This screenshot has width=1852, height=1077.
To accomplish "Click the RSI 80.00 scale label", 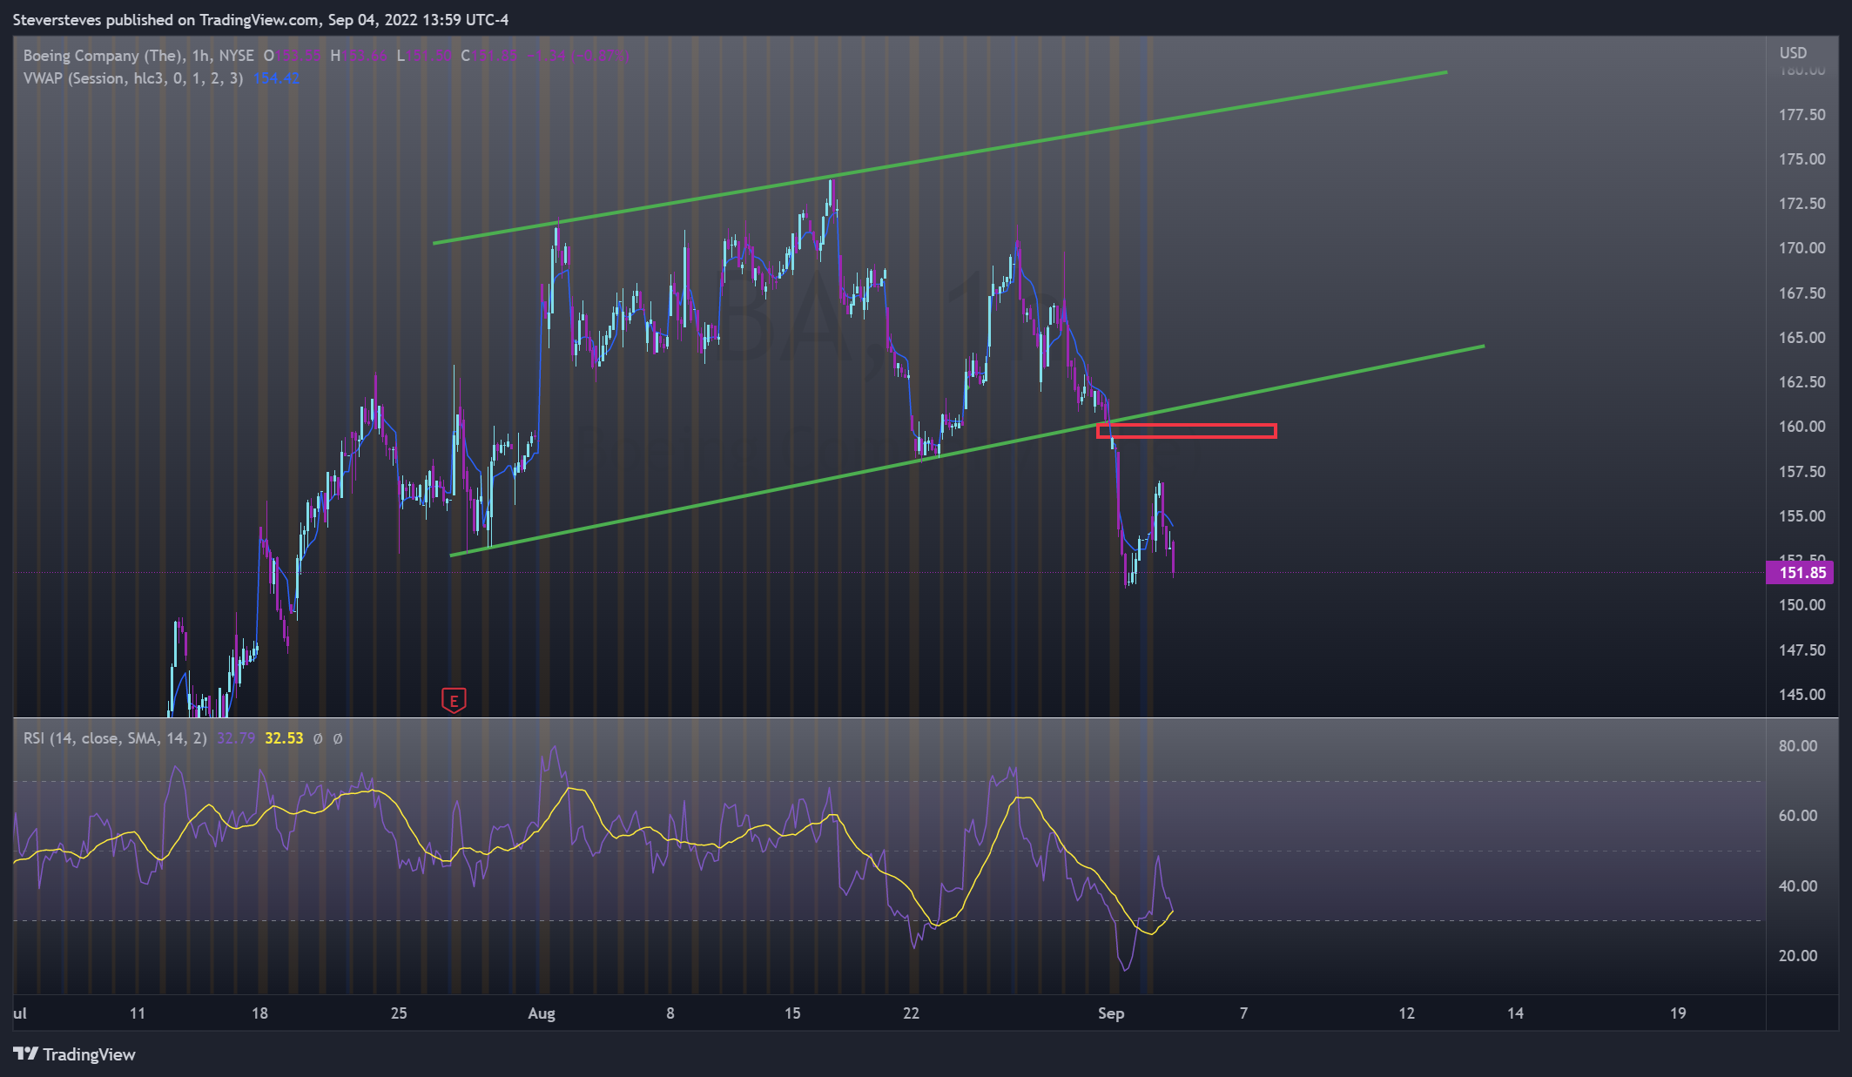I will (1798, 746).
